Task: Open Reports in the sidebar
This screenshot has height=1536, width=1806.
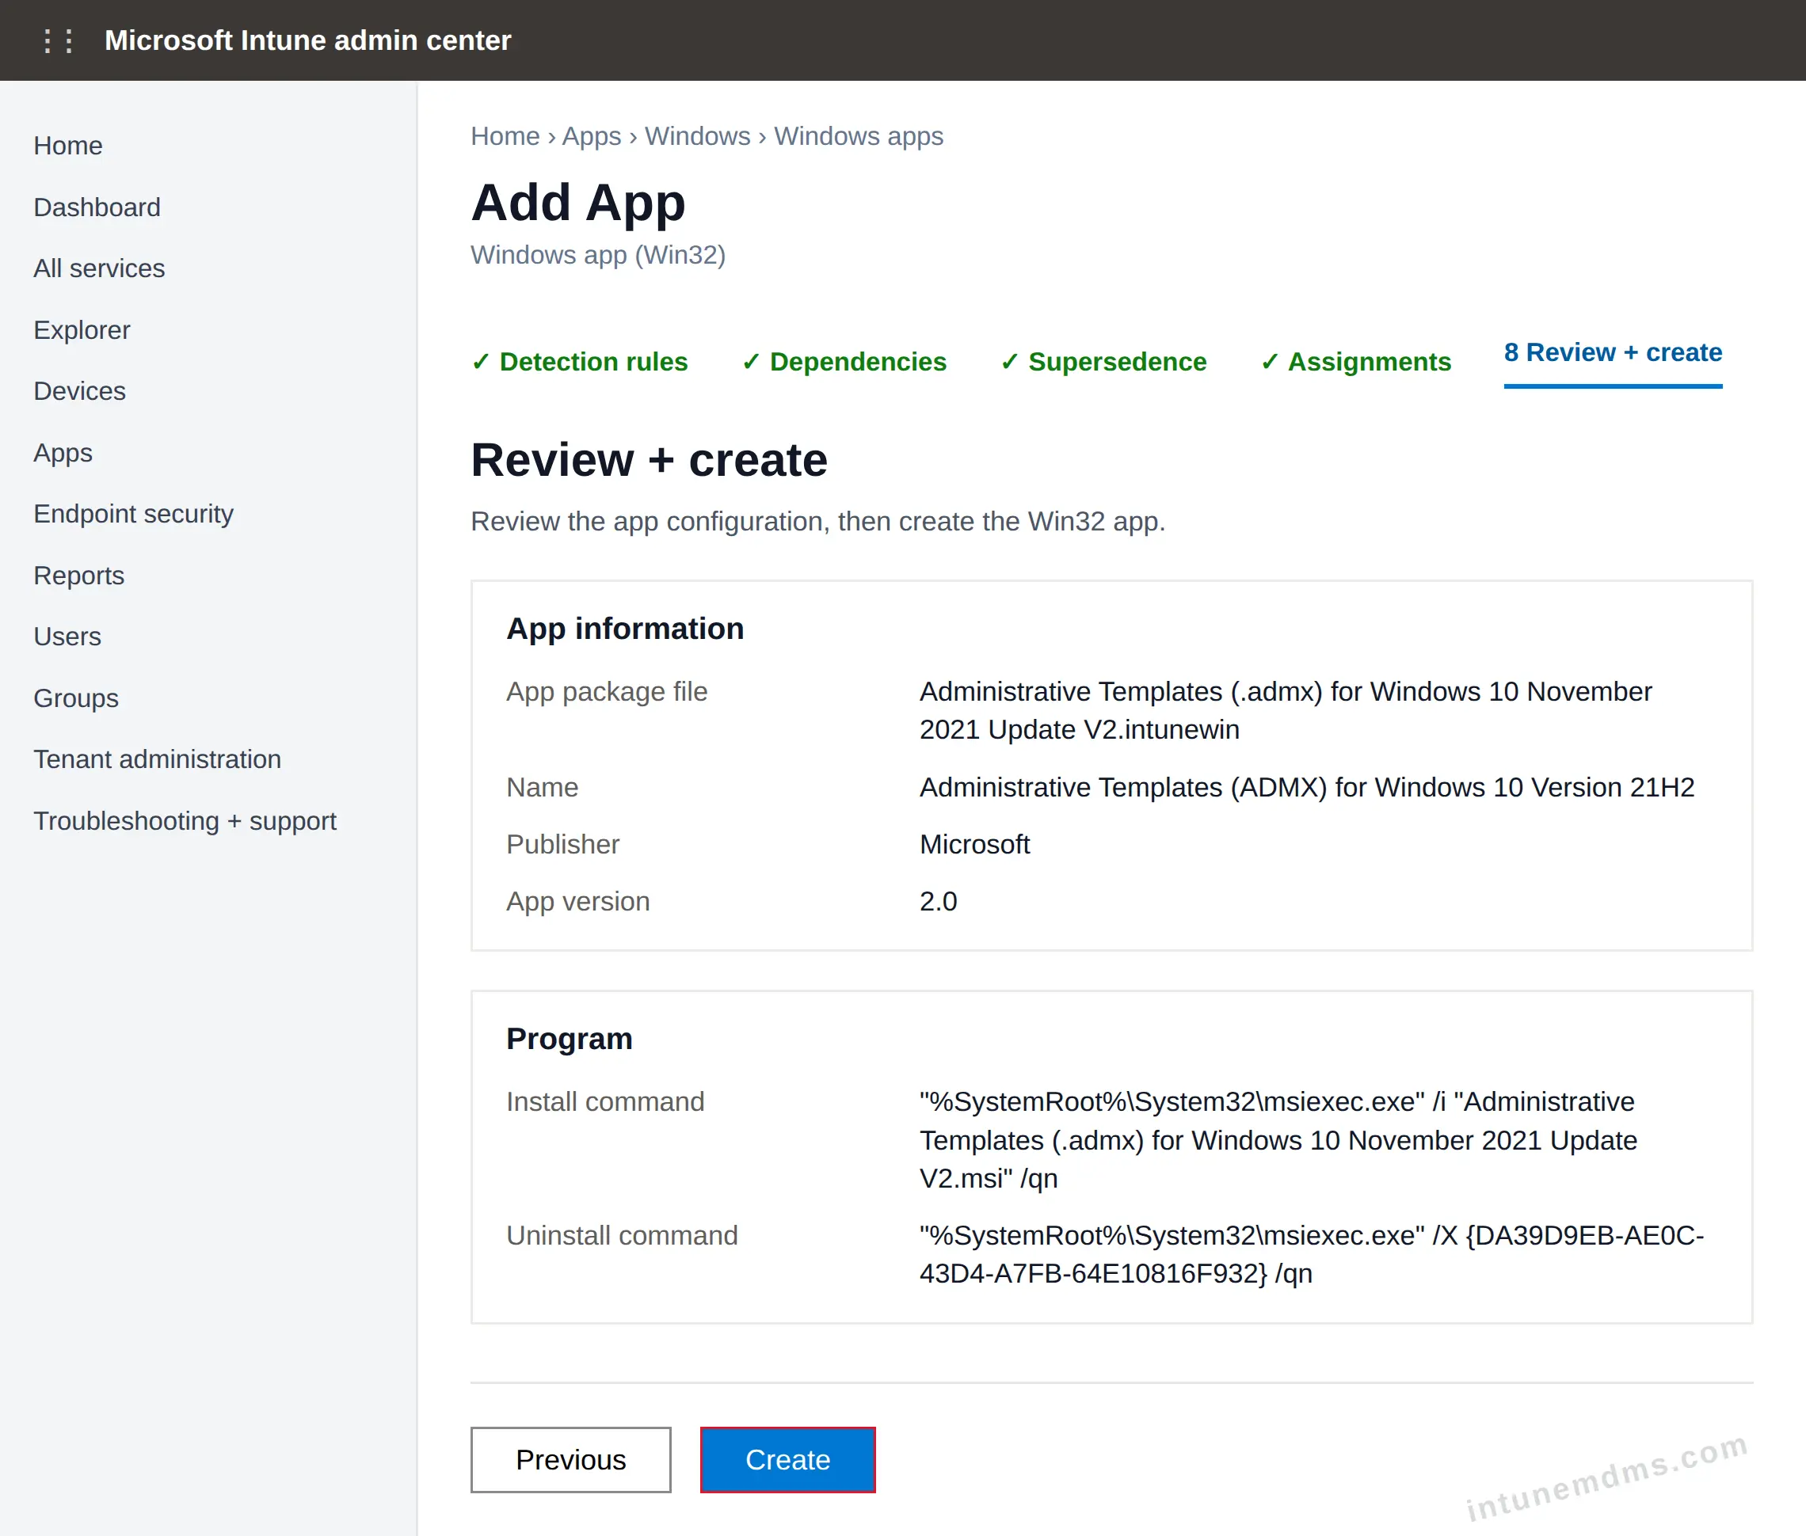Action: coord(78,576)
